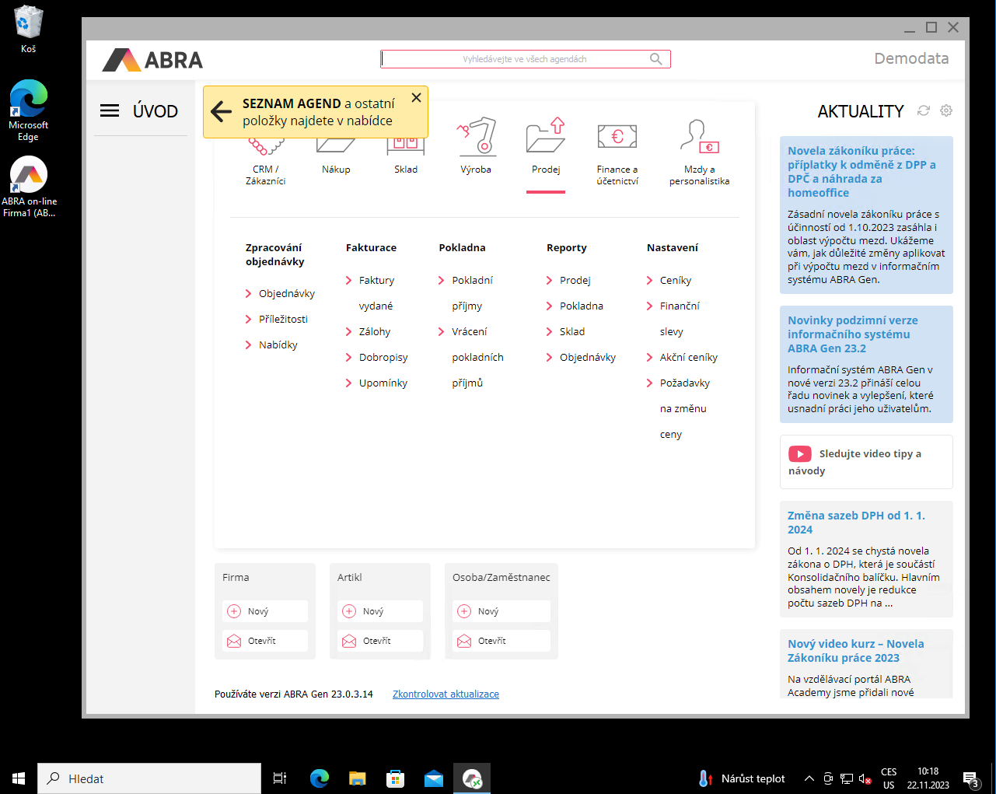Viewport: 996px width, 794px height.
Task: Click Zkontrolovat aktualizace link
Action: click(446, 694)
